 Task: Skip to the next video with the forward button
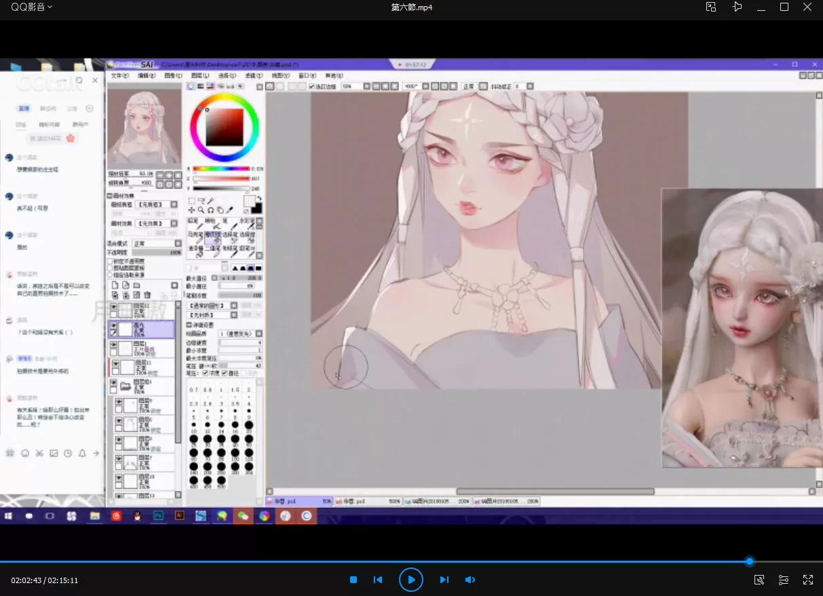(x=444, y=580)
